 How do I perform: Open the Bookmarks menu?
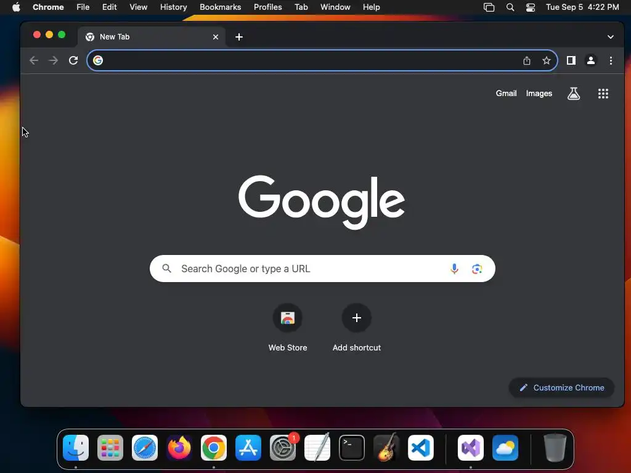(220, 7)
